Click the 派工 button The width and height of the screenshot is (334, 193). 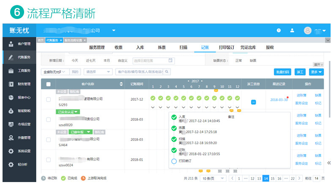point(300,72)
